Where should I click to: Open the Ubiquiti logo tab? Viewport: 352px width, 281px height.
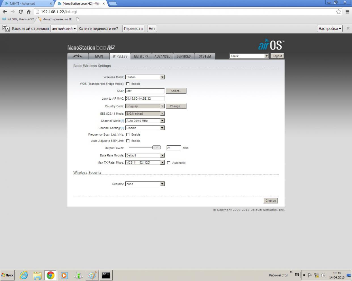pyautogui.click(x=77, y=56)
